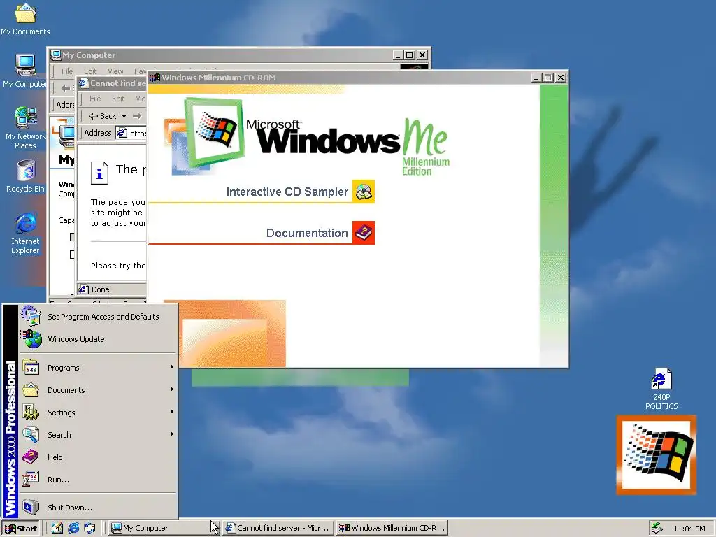Click the Set Program Access icon
The width and height of the screenshot is (716, 537).
pos(31,316)
